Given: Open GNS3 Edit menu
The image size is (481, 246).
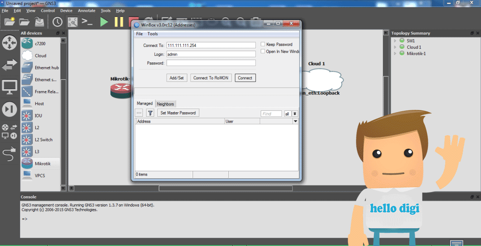Looking at the screenshot, I should click(x=17, y=10).
